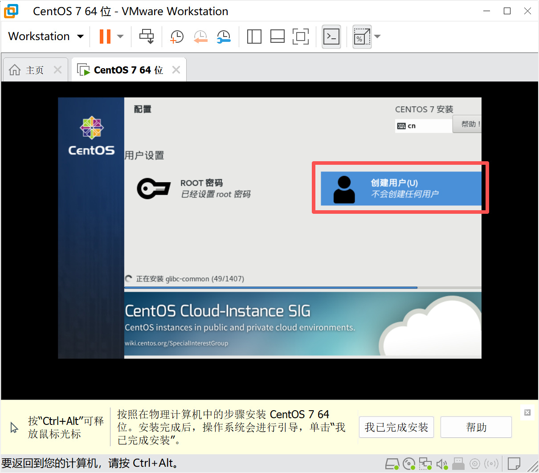This screenshot has width=539, height=473.
Task: Click the installation progress bar
Action: (x=303, y=288)
